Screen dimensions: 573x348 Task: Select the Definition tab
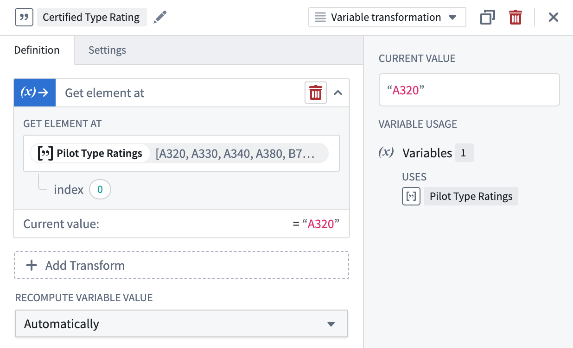[37, 50]
